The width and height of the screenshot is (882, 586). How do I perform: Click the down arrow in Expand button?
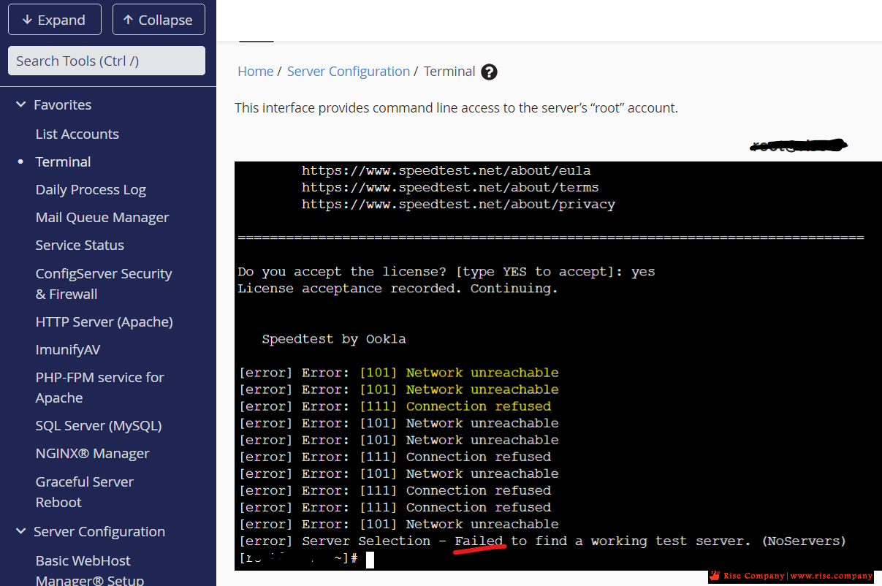tap(27, 20)
